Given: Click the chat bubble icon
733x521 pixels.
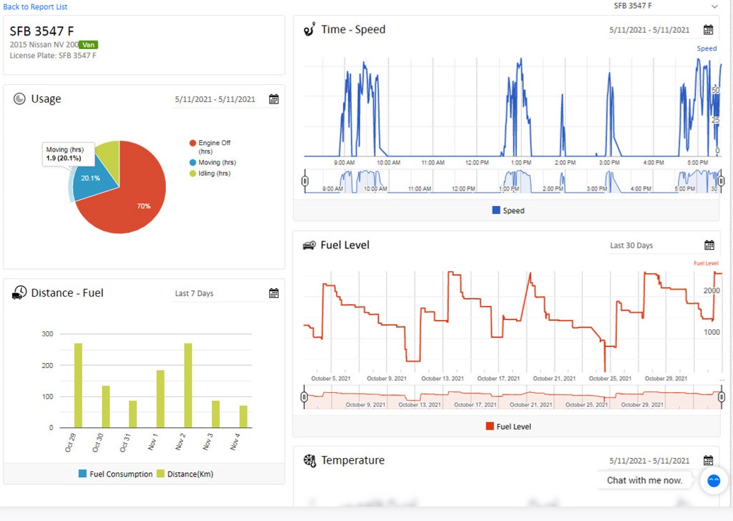Looking at the screenshot, I should click(713, 481).
